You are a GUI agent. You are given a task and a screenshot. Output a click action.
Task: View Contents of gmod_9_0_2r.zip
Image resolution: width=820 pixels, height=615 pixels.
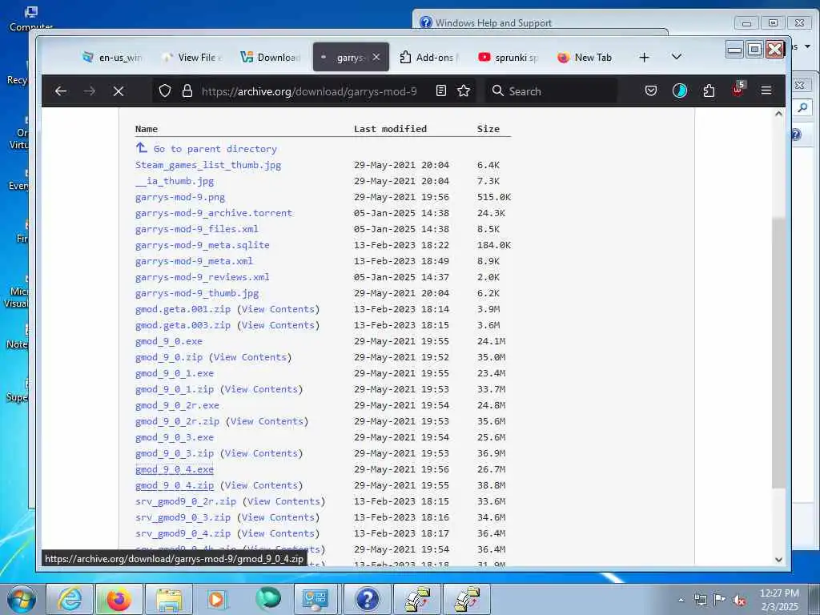coord(267,421)
